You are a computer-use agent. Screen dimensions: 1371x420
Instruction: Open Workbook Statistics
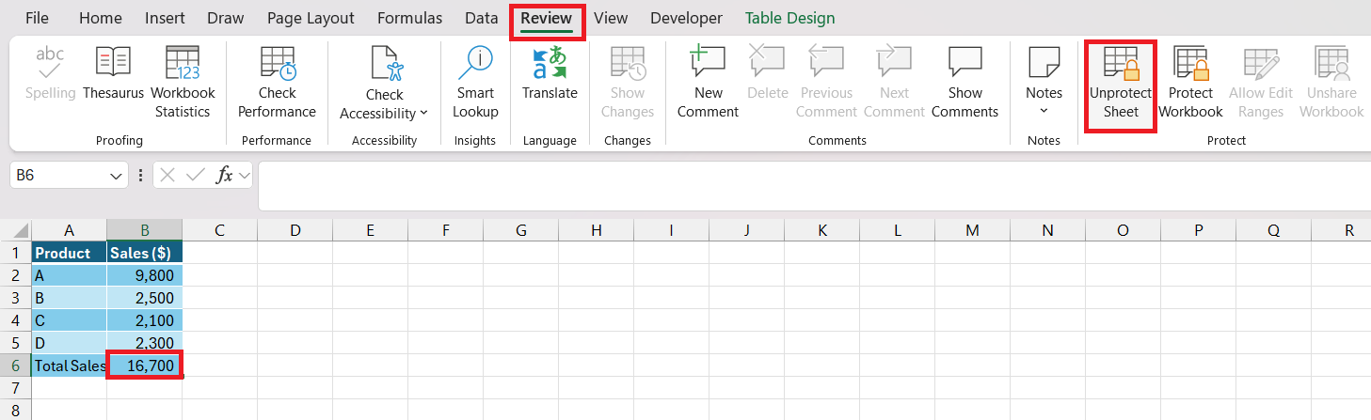point(183,82)
